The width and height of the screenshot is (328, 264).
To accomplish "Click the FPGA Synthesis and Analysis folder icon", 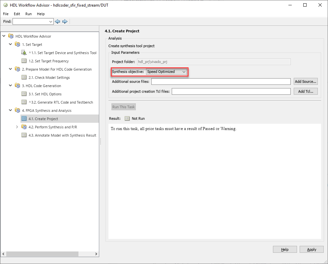I will click(17, 111).
